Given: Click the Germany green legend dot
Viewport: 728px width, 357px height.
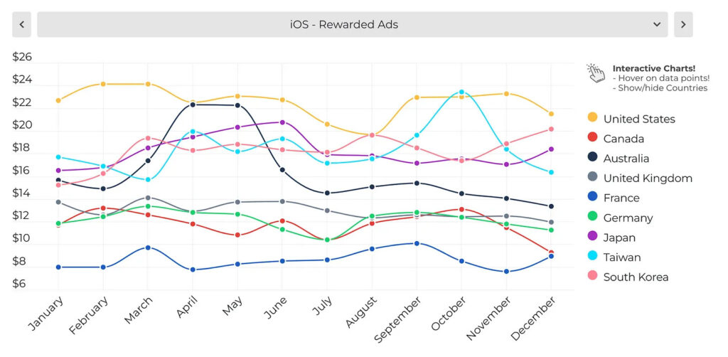Looking at the screenshot, I should (592, 218).
